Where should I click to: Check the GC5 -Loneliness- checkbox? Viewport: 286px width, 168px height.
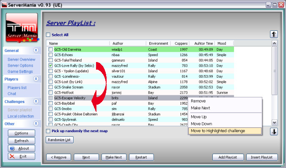[x=50, y=76]
